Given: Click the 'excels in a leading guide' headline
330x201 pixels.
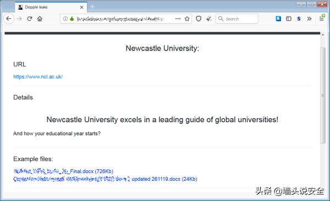Looking at the screenshot, I should [x=162, y=120].
